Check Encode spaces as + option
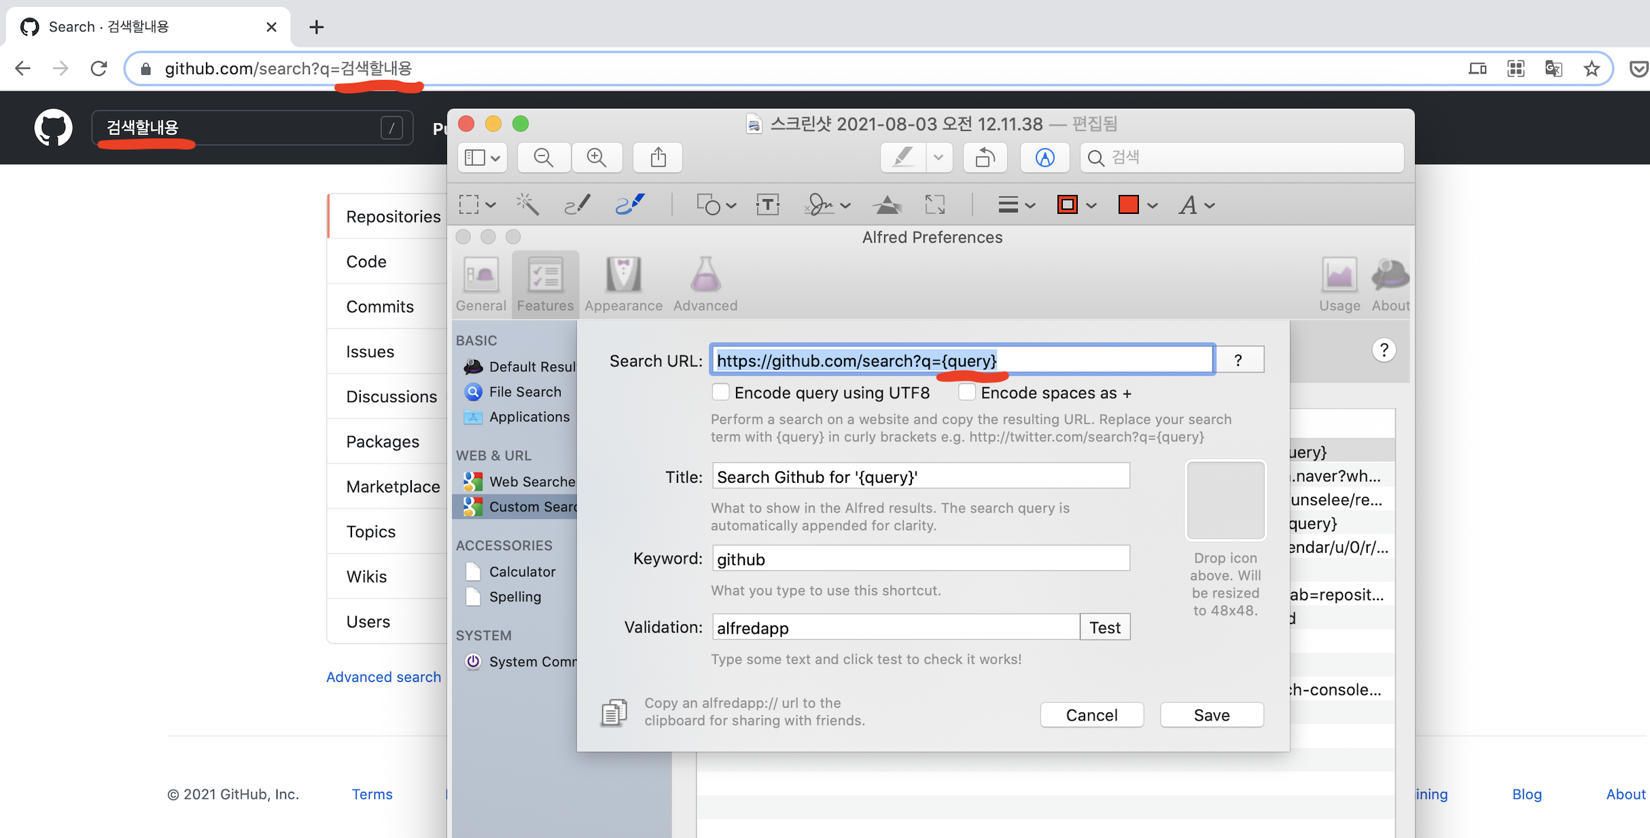Image resolution: width=1650 pixels, height=838 pixels. coord(966,393)
